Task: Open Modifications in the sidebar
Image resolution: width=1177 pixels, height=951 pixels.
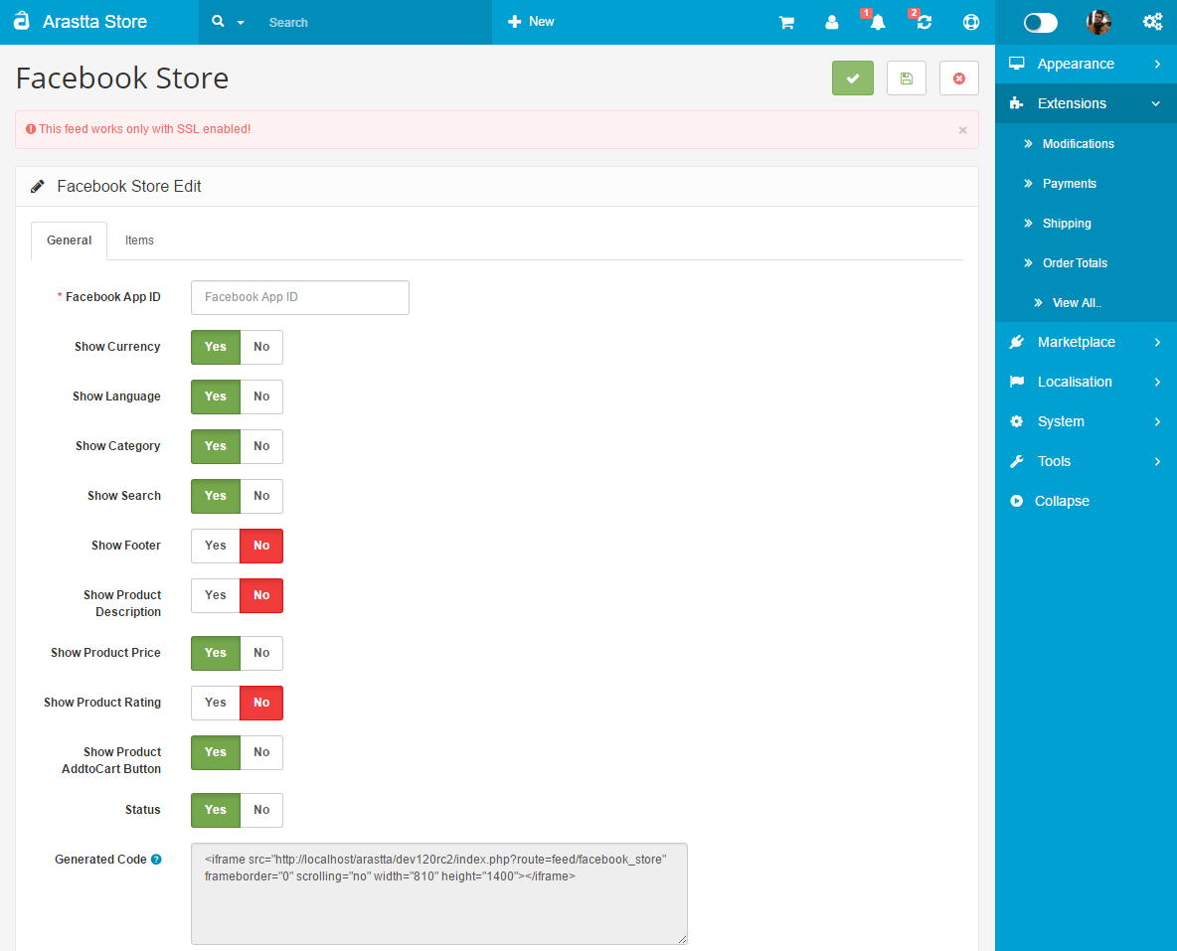Action: point(1078,143)
